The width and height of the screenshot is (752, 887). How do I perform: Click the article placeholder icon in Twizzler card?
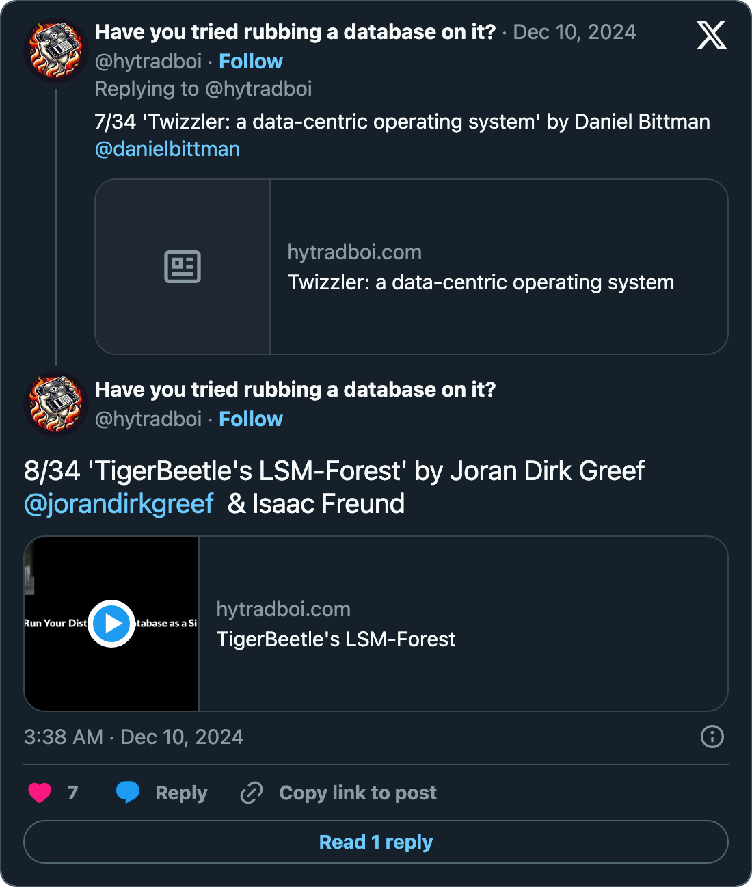point(183,267)
